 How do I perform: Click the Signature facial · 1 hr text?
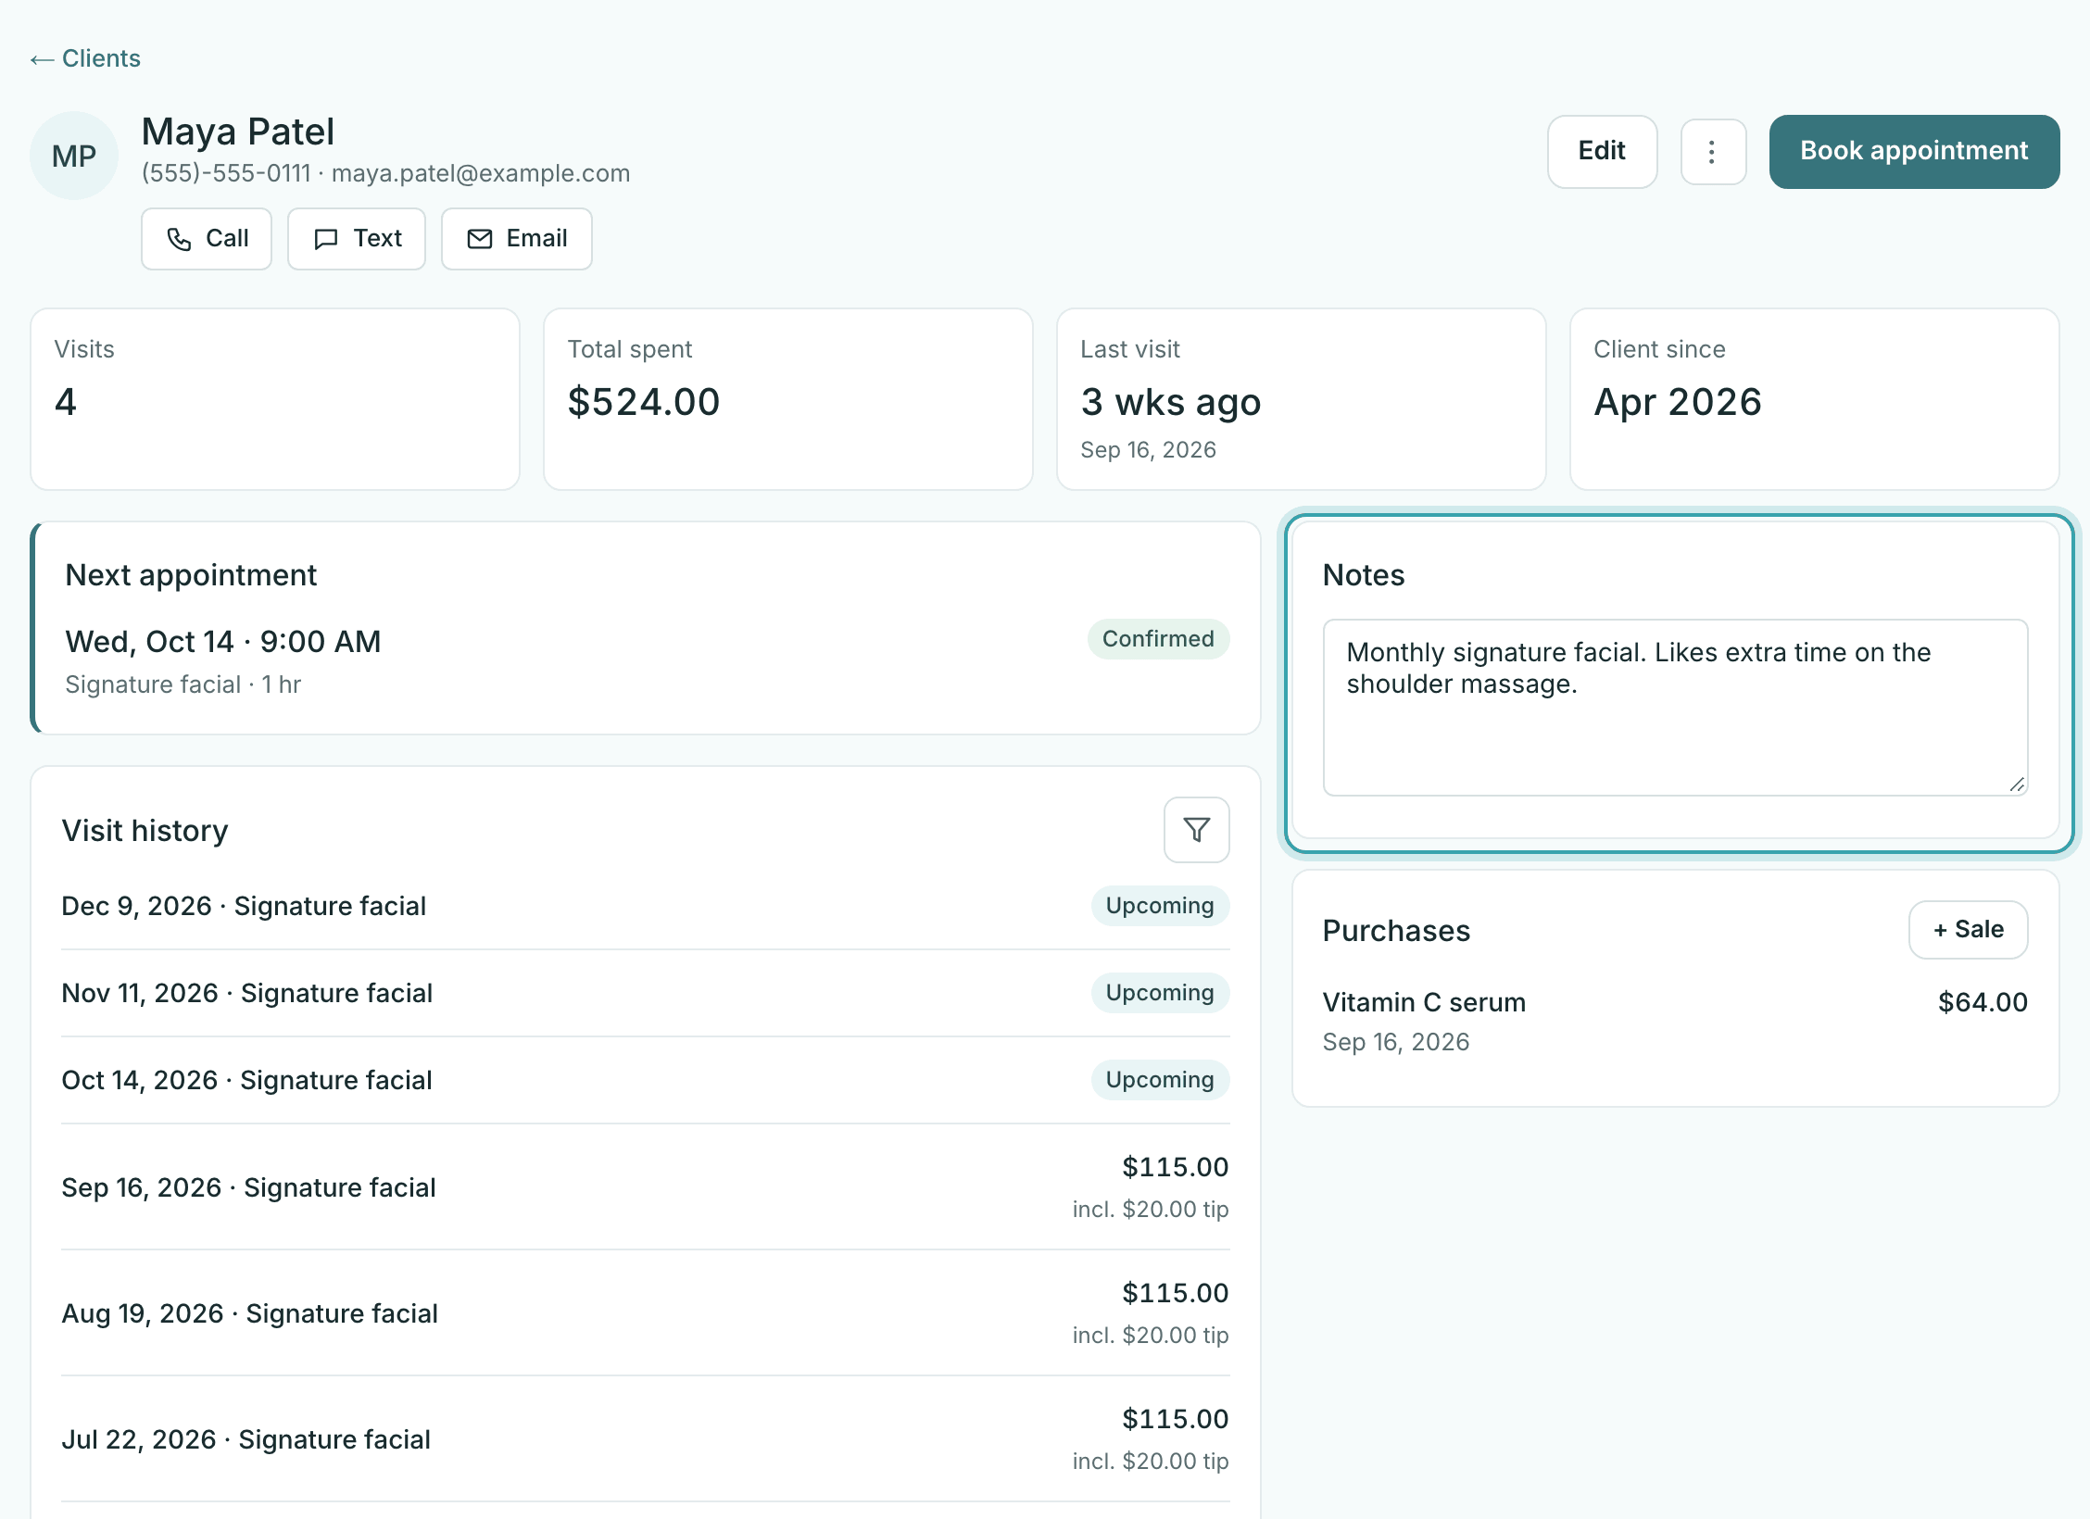[183, 684]
